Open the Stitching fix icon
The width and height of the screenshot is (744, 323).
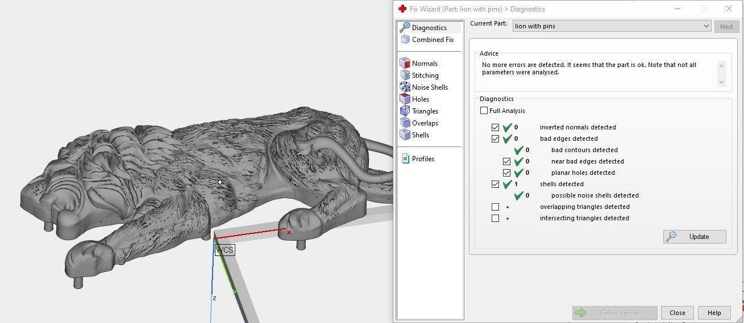pyautogui.click(x=405, y=75)
